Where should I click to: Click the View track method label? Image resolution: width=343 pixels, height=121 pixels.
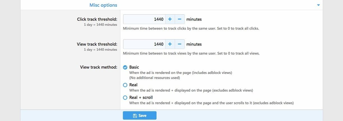pos(98,67)
